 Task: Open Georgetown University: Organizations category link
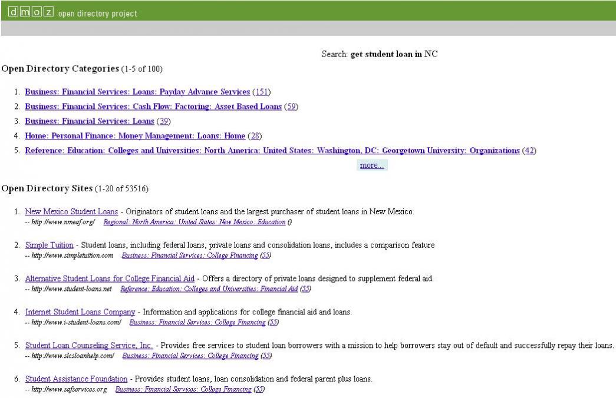[x=272, y=151]
